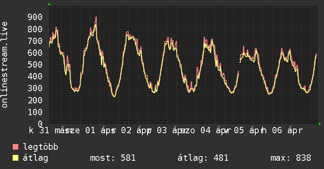Click the y-axis label 400
Viewport: 324px width, 169px height.
pyautogui.click(x=35, y=76)
